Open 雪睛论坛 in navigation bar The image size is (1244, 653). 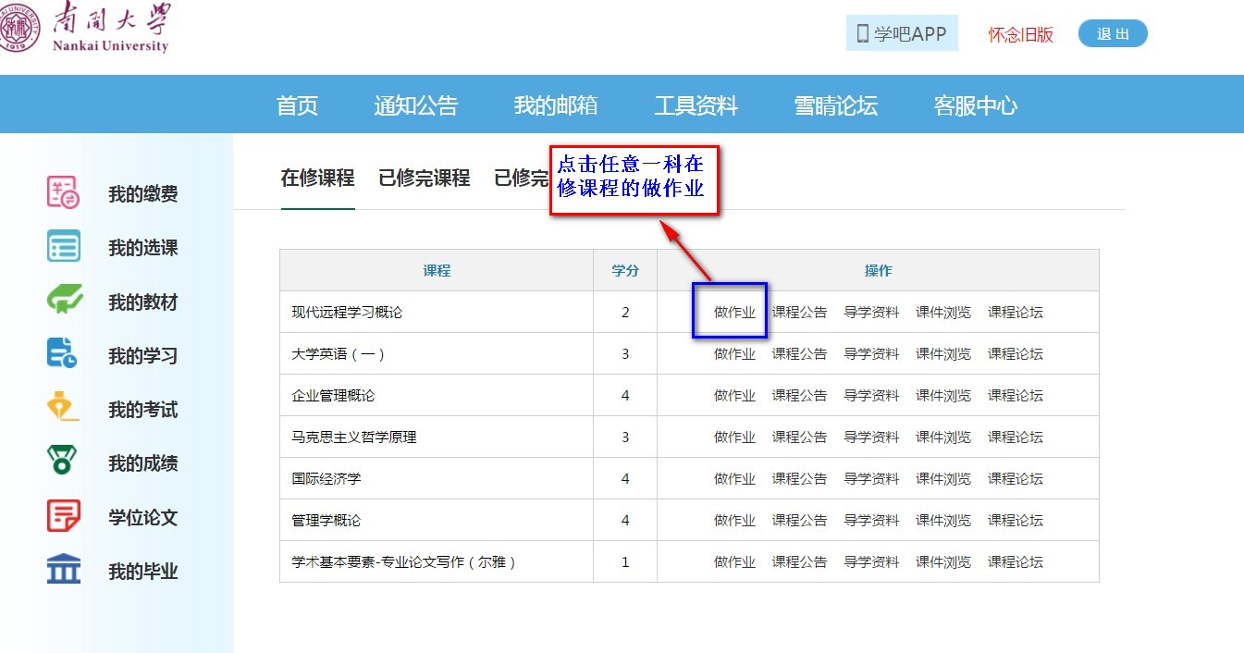(835, 105)
